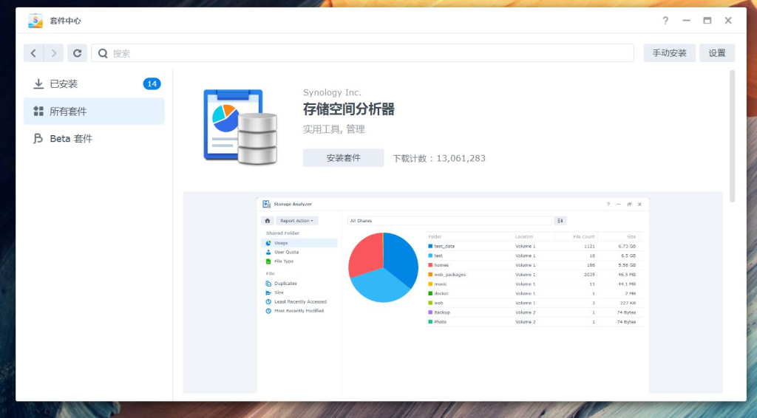Image resolution: width=757 pixels, height=418 pixels.
Task: Select User Quota in the screenshot sidebar
Action: [299, 252]
